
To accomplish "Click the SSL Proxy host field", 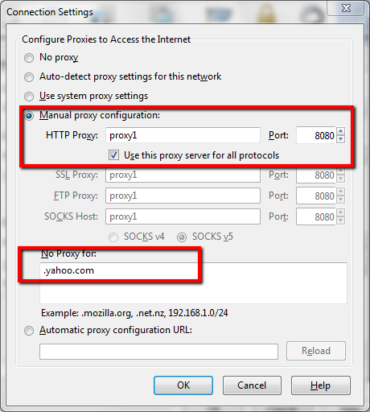I will 183,175.
